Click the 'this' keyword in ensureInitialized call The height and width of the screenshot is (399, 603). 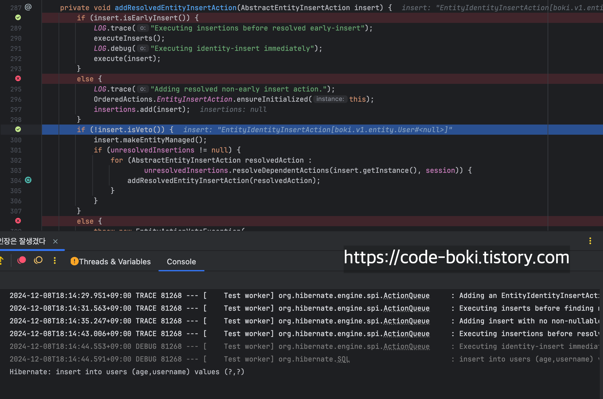(358, 99)
